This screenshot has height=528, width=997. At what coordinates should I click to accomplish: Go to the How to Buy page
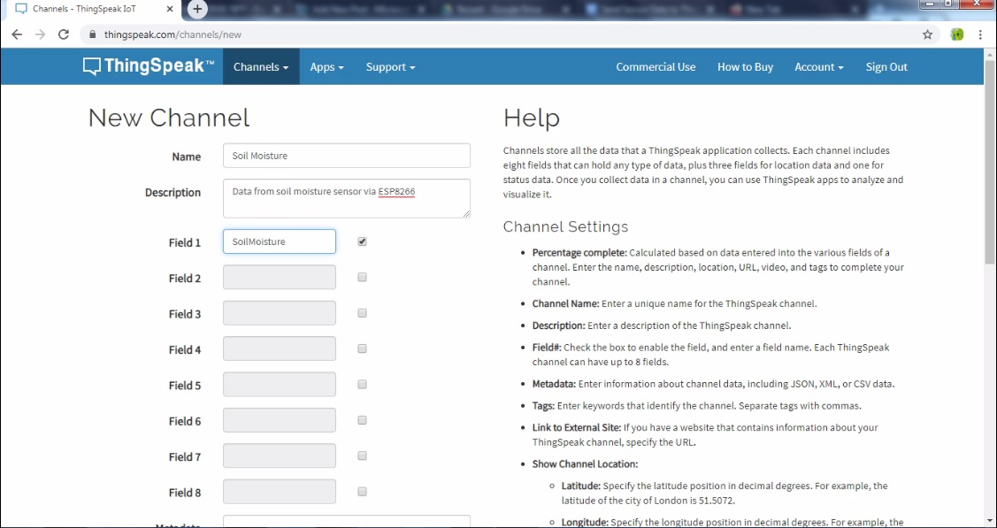(745, 67)
